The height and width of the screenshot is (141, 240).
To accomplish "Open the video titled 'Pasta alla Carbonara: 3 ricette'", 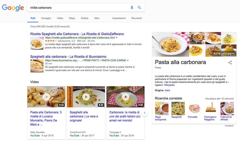I will click(x=46, y=118).
